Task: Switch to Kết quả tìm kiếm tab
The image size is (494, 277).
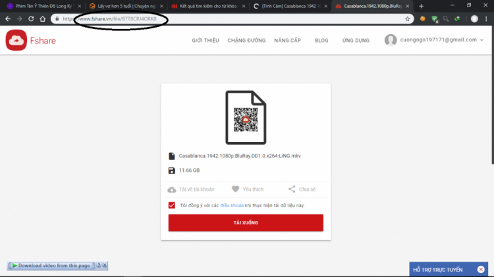Action: [x=208, y=6]
